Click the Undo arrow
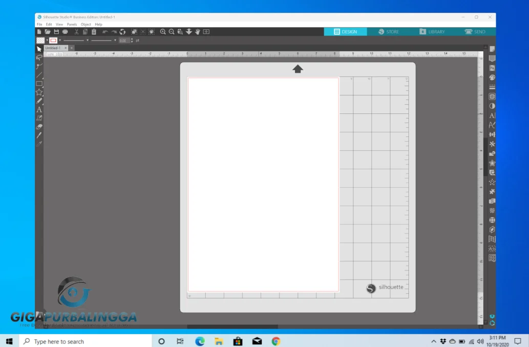This screenshot has height=347, width=529. (105, 32)
